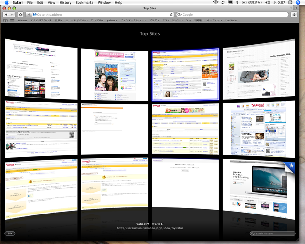Open the View menu

pyautogui.click(x=51, y=2)
